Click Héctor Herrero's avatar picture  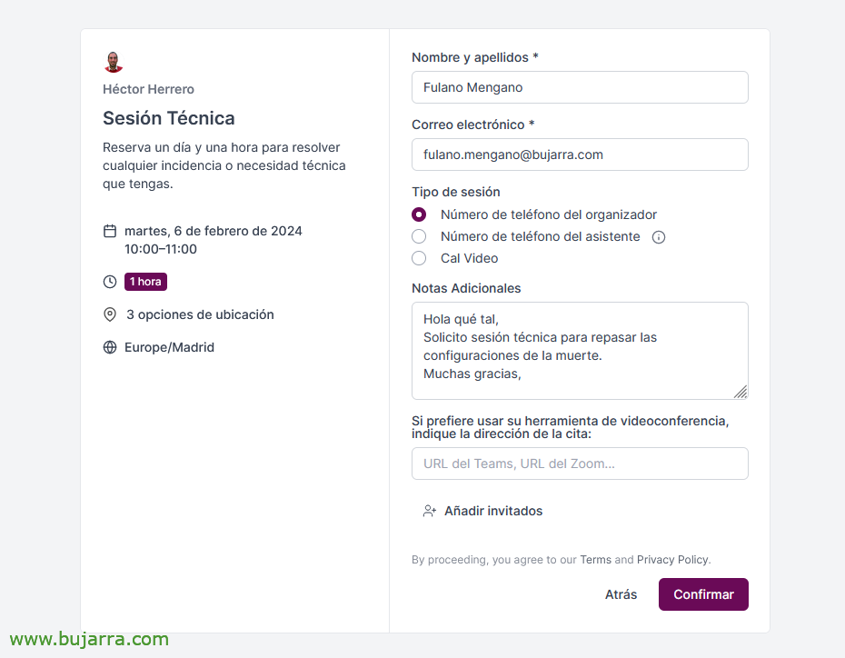tap(114, 62)
